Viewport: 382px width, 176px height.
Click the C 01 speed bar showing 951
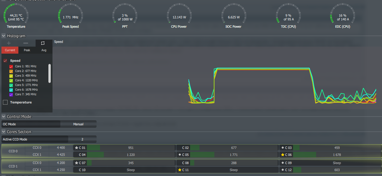[131, 148]
